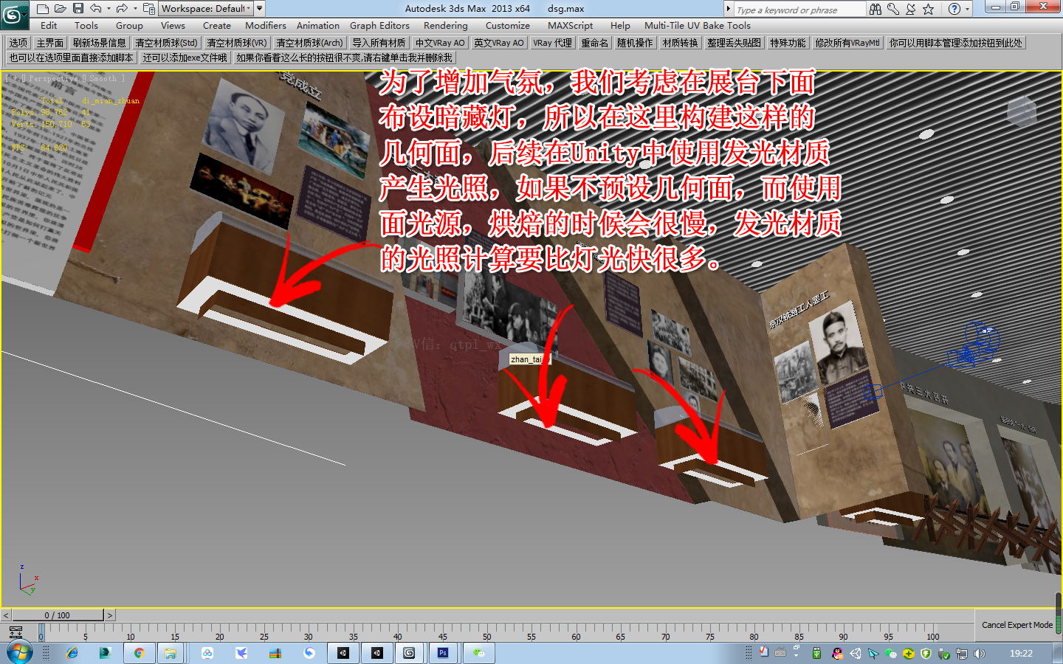Open the Animation menu
The height and width of the screenshot is (664, 1063).
click(x=318, y=25)
